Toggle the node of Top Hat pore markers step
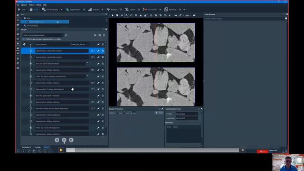Screen dimensions: 304x171 click(x=30, y=76)
